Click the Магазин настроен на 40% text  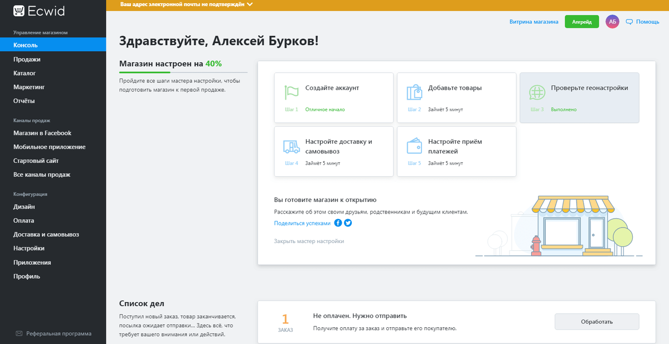pos(170,64)
